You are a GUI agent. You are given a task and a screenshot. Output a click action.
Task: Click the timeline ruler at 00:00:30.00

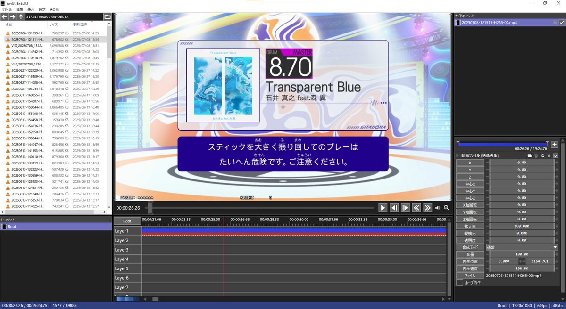click(x=300, y=219)
